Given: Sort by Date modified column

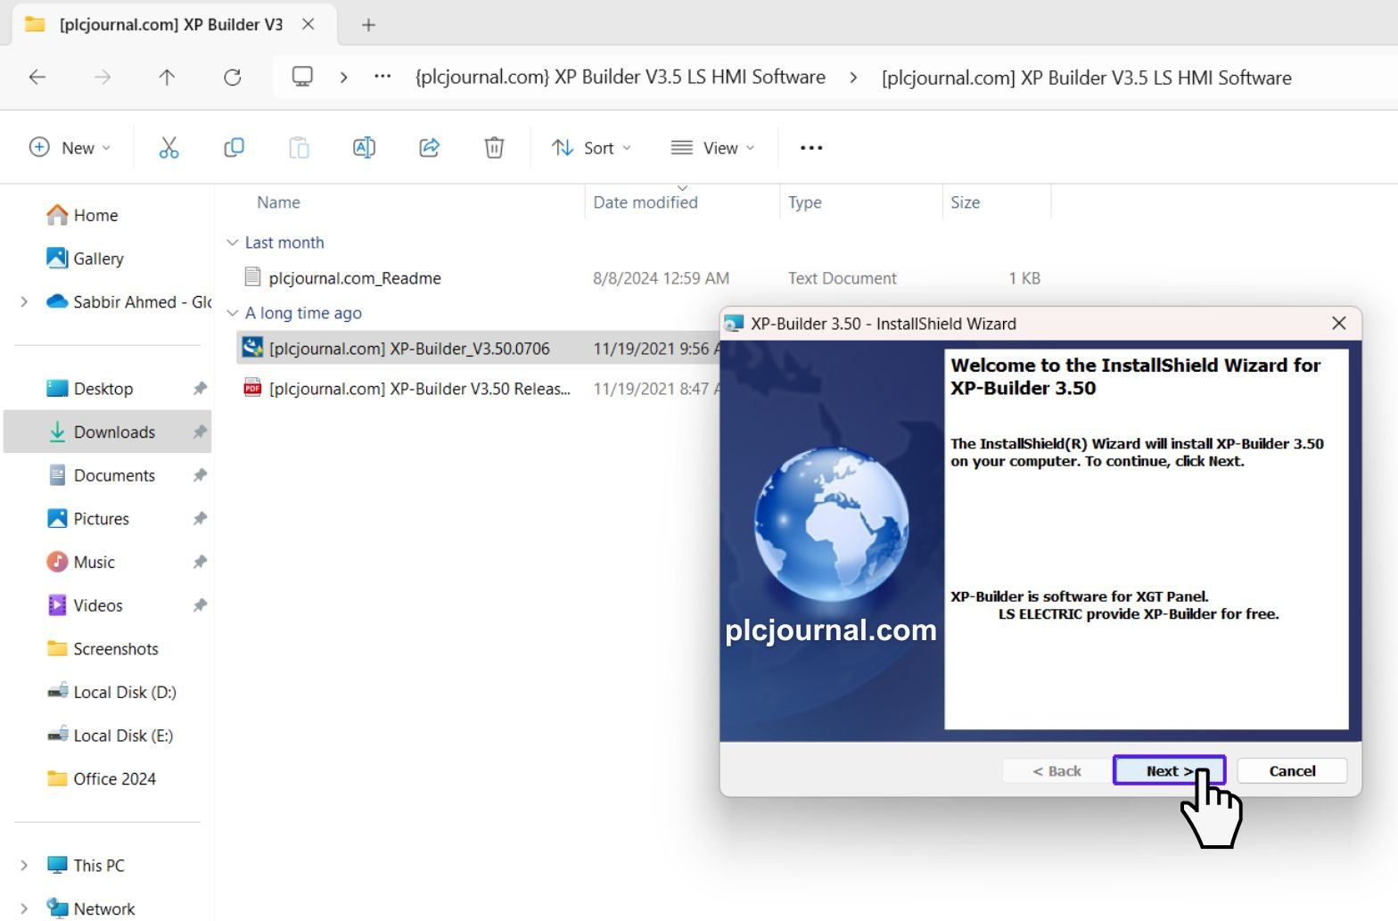Looking at the screenshot, I should pyautogui.click(x=646, y=202).
